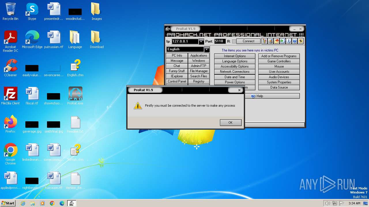369x207 pixels.
Task: Click the Audio Devices button
Action: [x=279, y=77]
